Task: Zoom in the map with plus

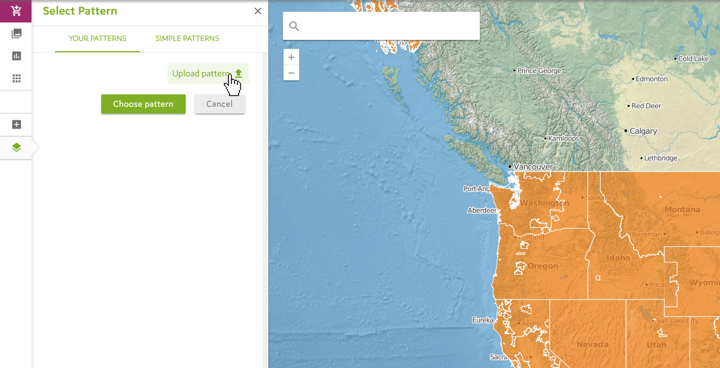Action: point(291,57)
